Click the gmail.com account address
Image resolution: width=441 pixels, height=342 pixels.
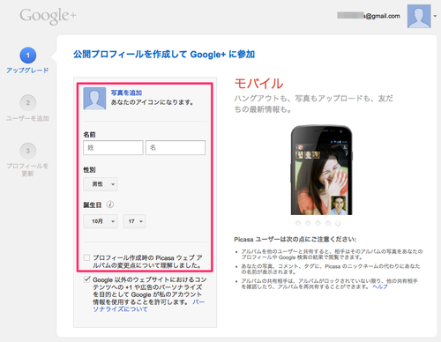369,16
